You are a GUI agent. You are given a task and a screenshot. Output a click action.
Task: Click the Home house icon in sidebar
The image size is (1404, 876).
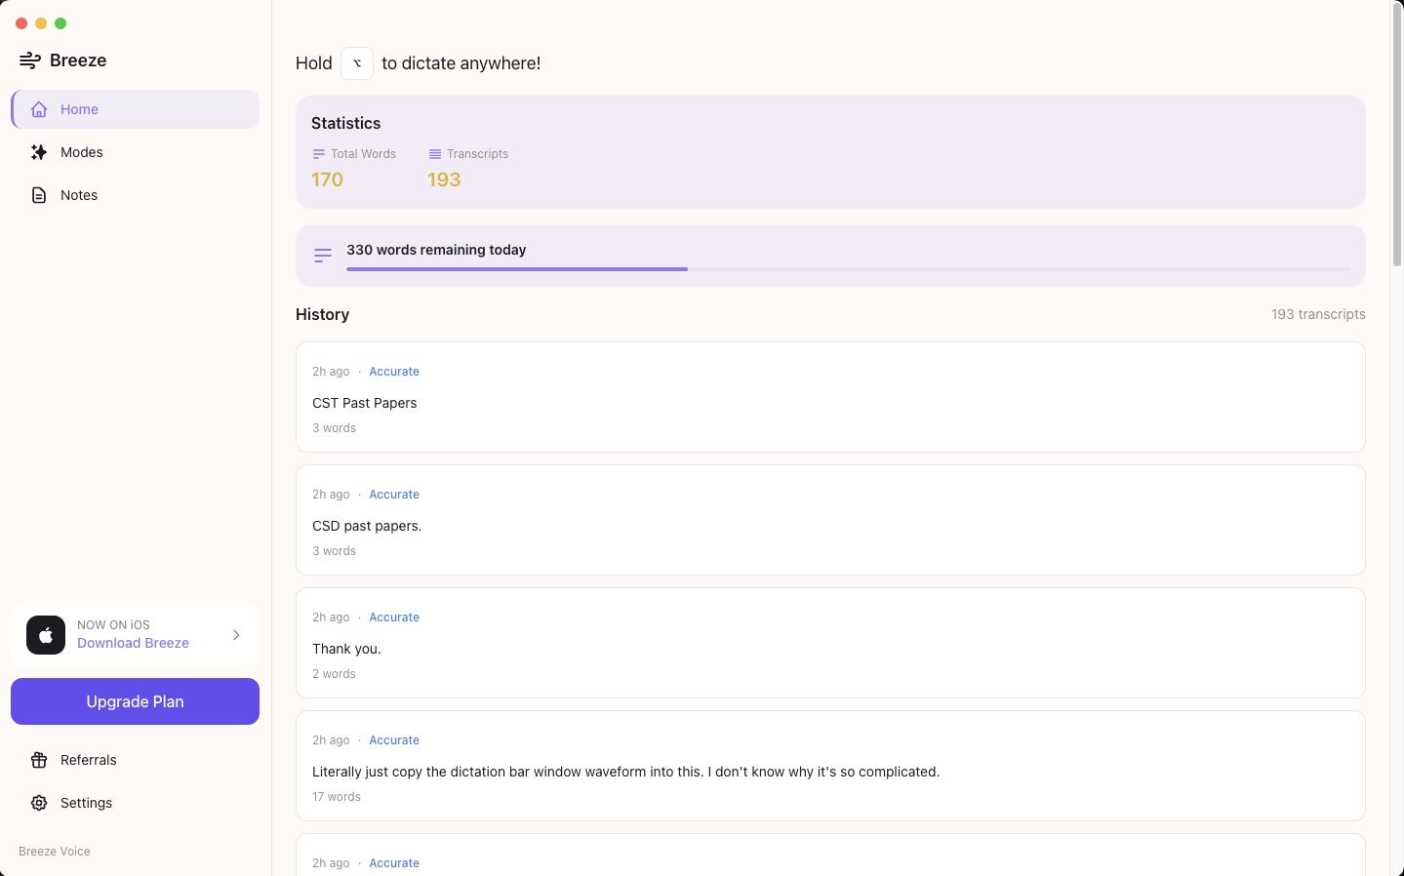[39, 109]
